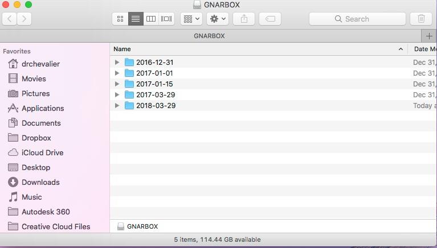The height and width of the screenshot is (248, 437).
Task: Sort by the Name column header
Action: pyautogui.click(x=259, y=49)
